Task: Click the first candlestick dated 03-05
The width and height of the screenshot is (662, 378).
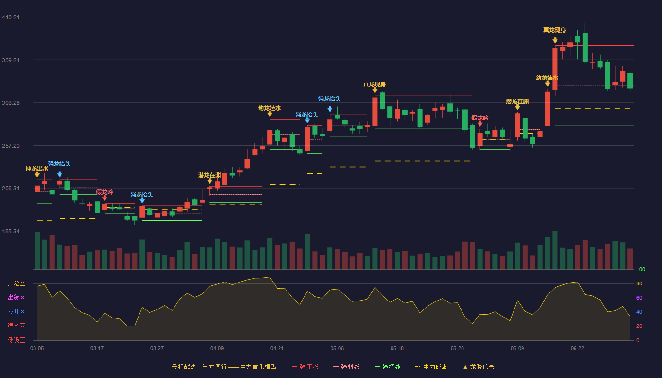Action: pos(37,189)
